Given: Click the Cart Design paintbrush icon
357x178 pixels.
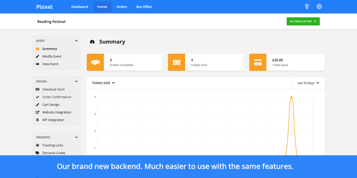Looking at the screenshot, I should [38, 105].
